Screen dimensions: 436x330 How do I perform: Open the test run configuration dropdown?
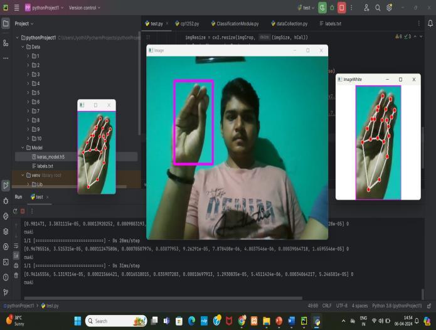(306, 8)
